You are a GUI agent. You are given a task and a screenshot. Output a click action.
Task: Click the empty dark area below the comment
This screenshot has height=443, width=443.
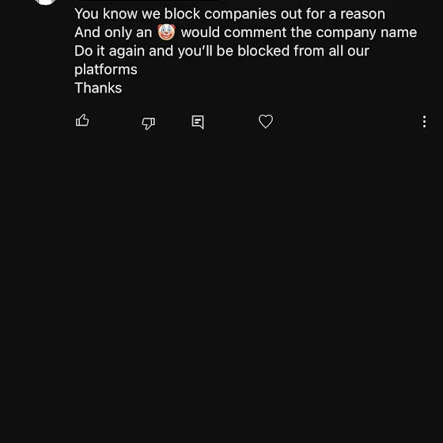[221, 282]
